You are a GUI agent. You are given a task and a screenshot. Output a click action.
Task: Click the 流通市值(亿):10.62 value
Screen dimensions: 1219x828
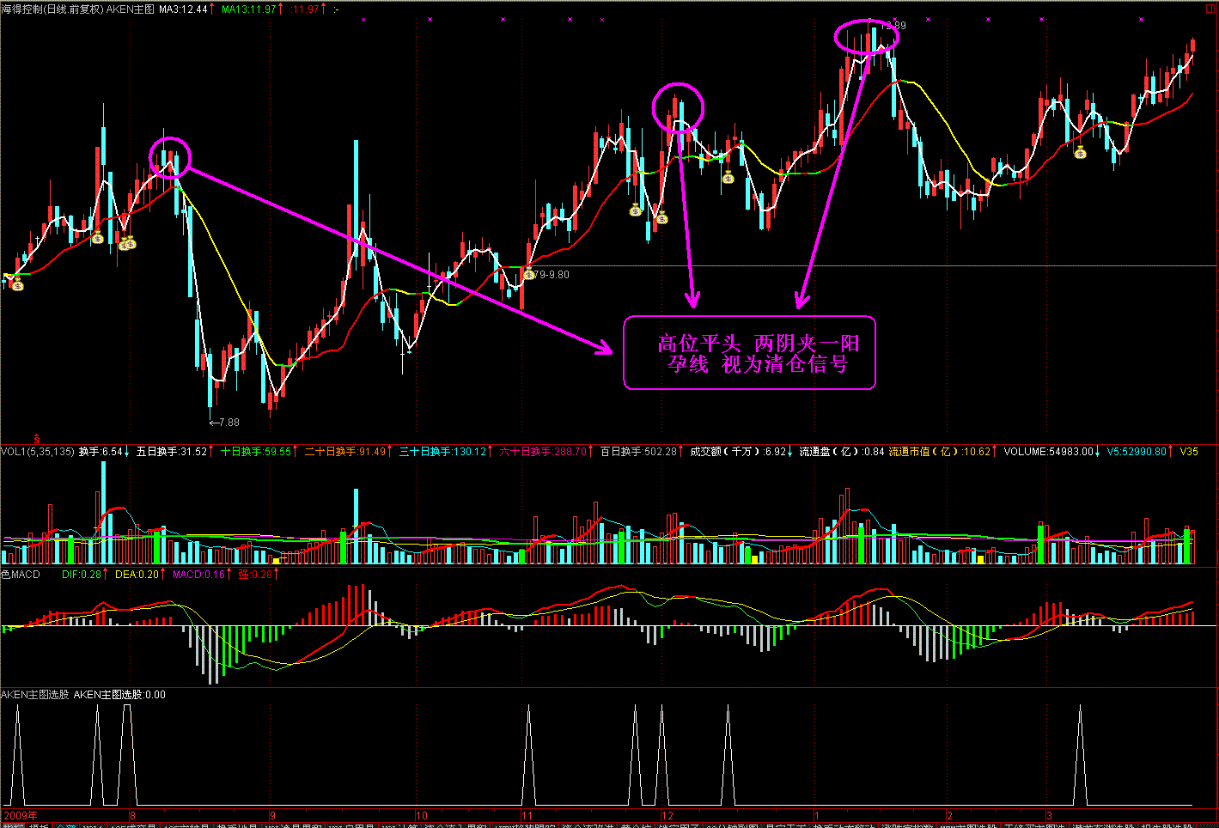pos(940,451)
